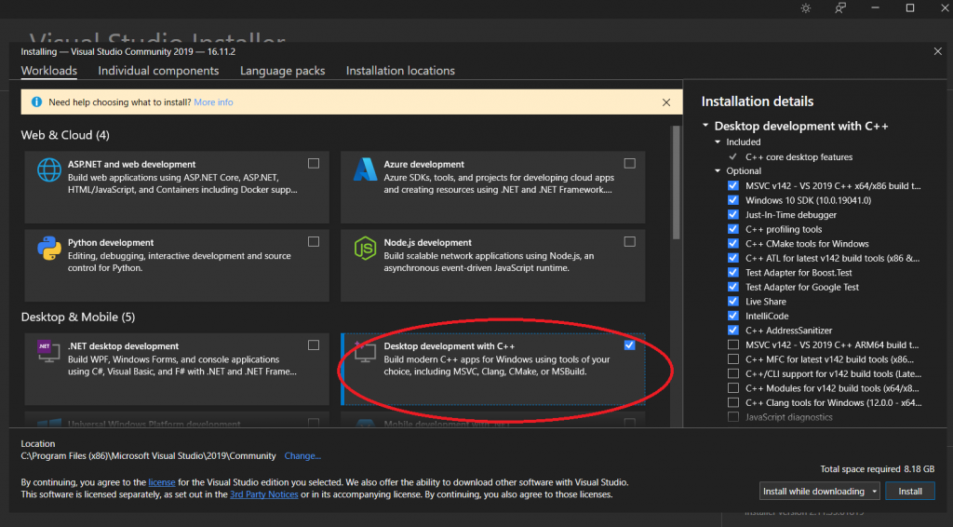Switch to Installation locations tab
Image resolution: width=953 pixels, height=527 pixels.
coord(400,71)
